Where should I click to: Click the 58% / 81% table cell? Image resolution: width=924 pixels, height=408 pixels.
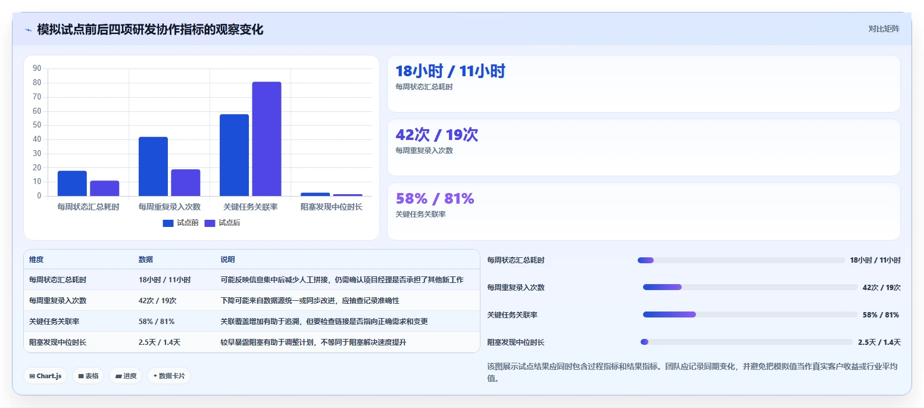pyautogui.click(x=157, y=322)
